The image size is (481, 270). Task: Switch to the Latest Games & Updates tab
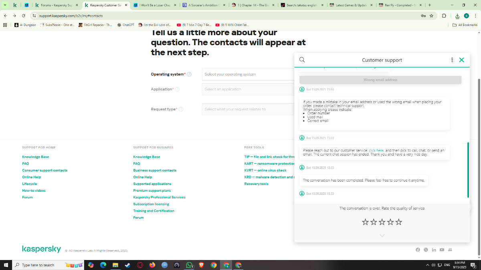tap(351, 5)
